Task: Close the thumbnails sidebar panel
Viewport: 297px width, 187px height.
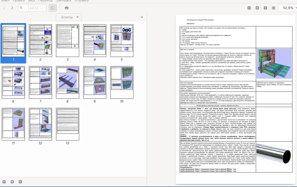Action: coord(142,17)
